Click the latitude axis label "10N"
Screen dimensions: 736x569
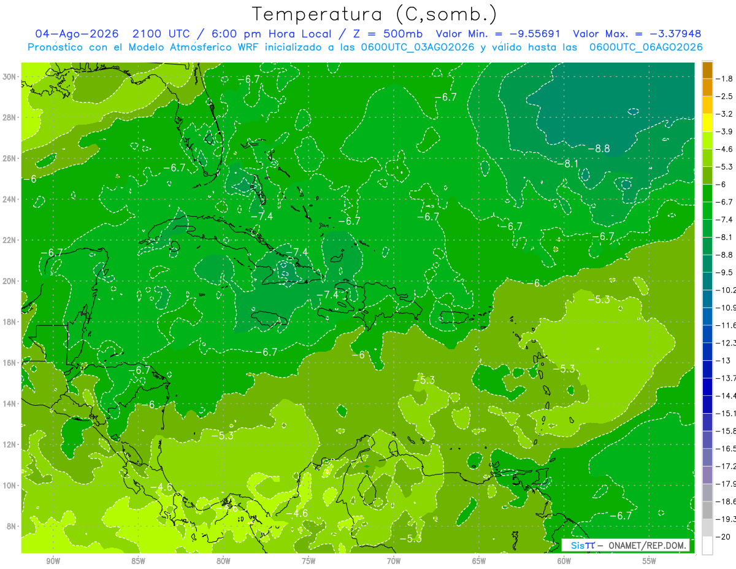tap(9, 486)
